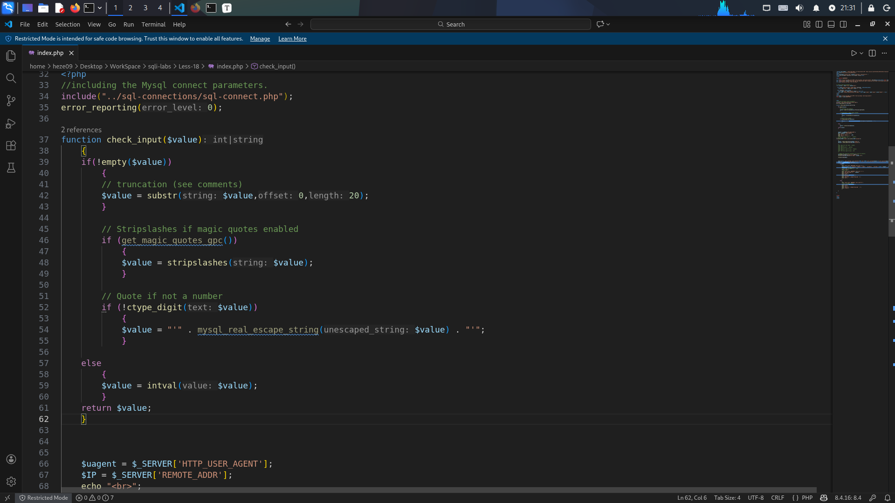The image size is (895, 503).
Task: Open the Less-18 breadcrumb folder dropdown
Action: (x=188, y=66)
